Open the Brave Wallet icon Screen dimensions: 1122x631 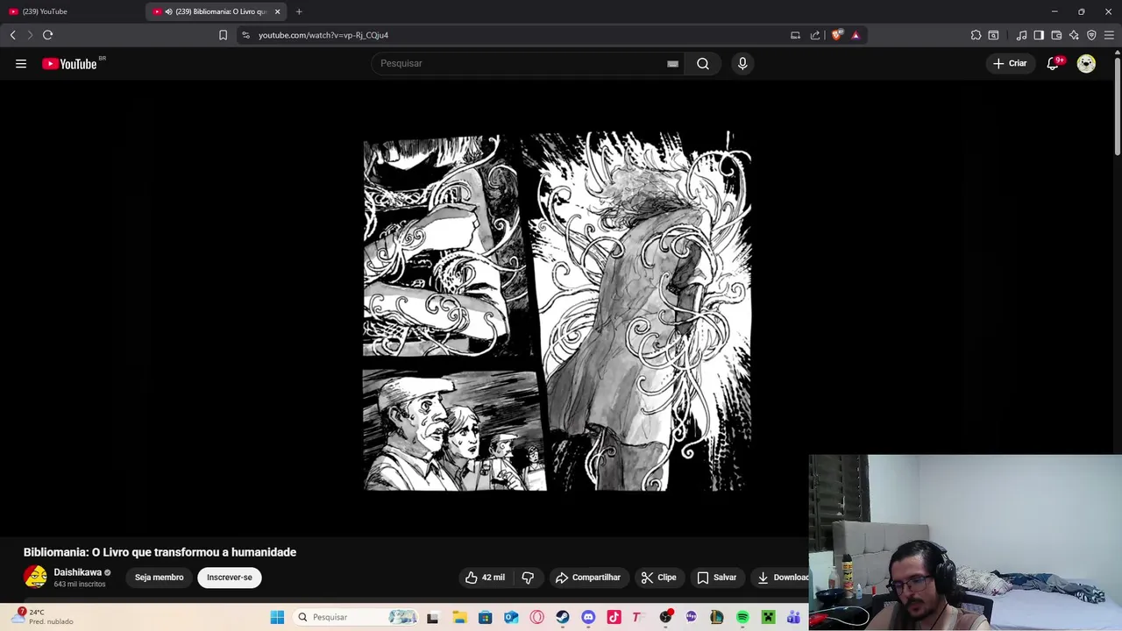tap(1056, 35)
